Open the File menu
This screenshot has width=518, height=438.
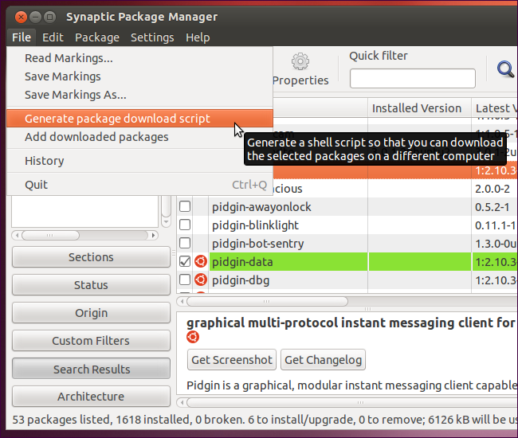point(22,37)
